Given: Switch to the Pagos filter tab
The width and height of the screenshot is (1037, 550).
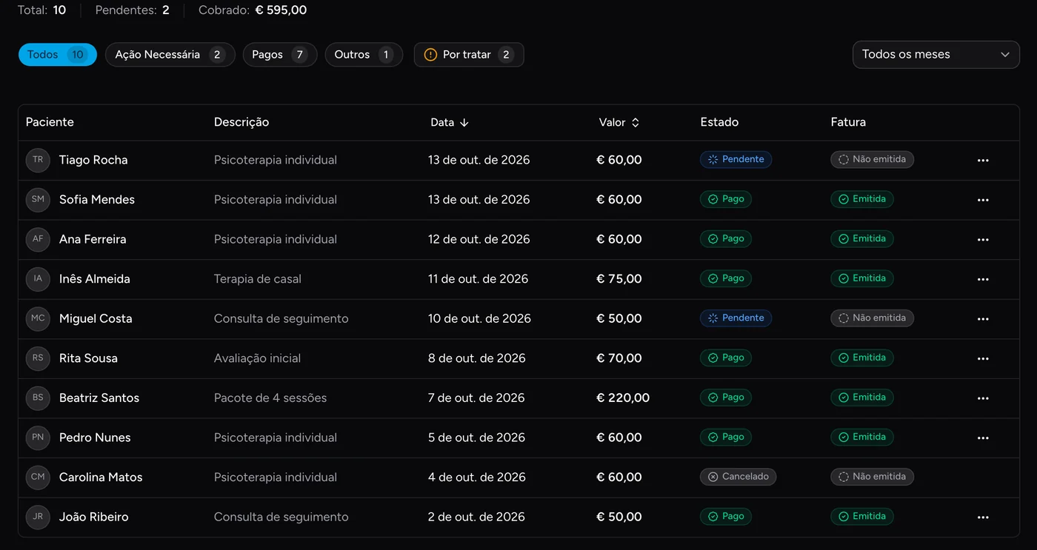Looking at the screenshot, I should 280,55.
